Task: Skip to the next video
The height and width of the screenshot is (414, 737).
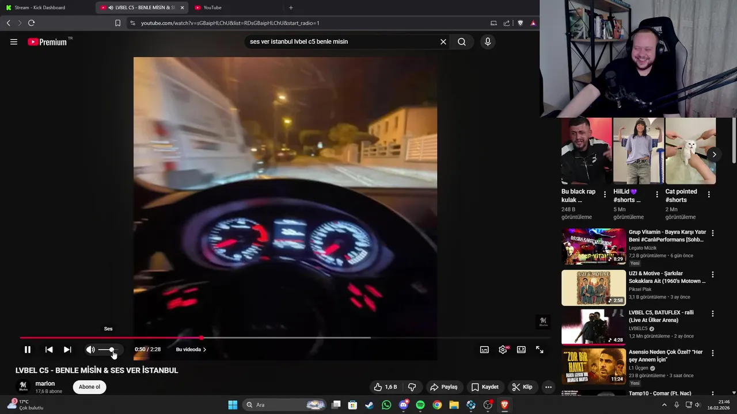Action: pos(67,350)
